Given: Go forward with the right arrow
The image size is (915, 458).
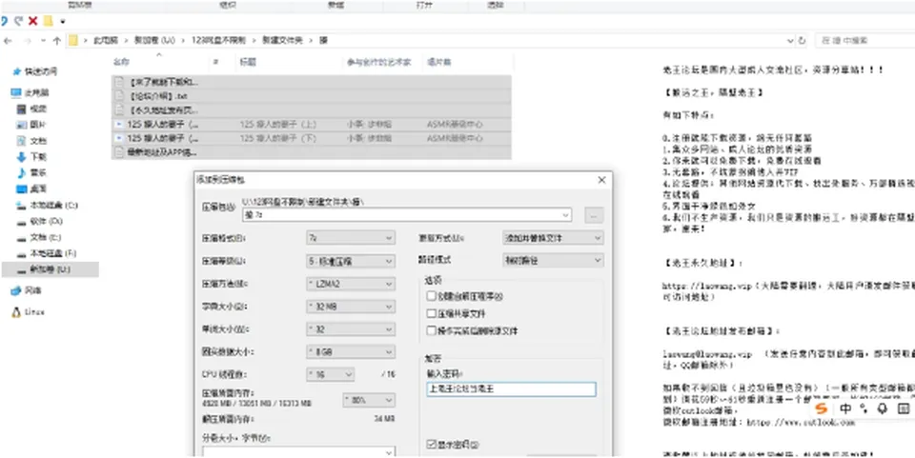Looking at the screenshot, I should 28,41.
